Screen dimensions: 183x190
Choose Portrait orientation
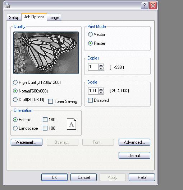coord(22,120)
